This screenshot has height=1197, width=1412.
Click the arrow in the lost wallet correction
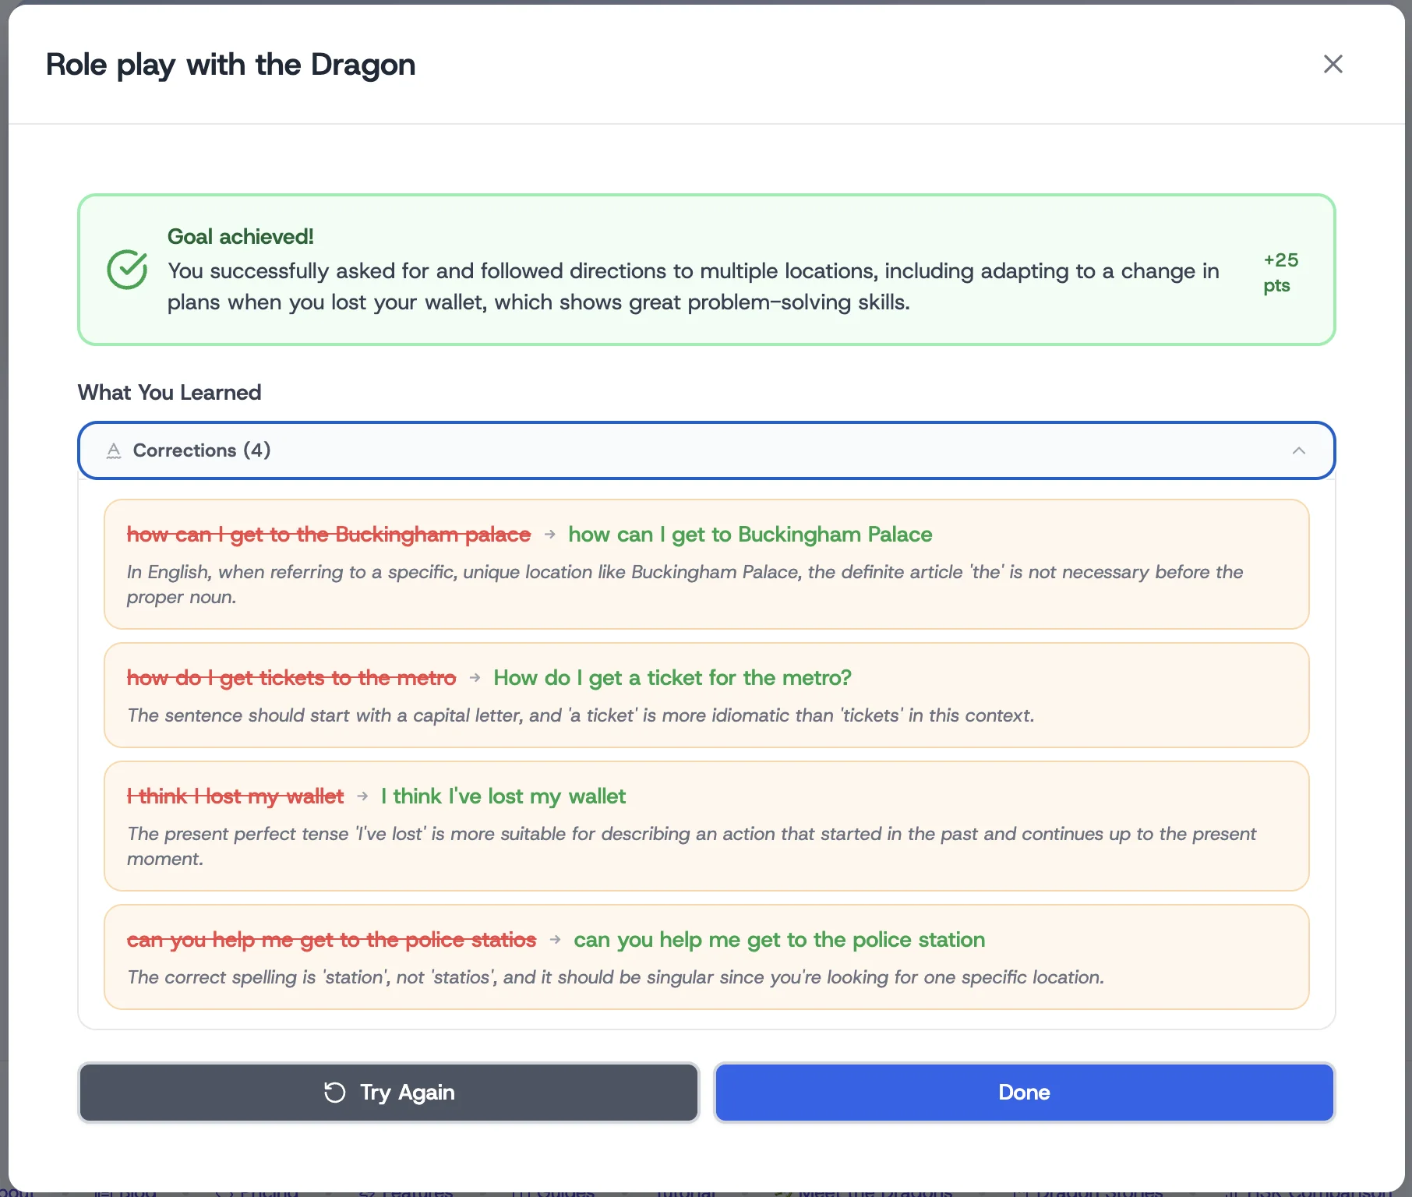tap(362, 796)
